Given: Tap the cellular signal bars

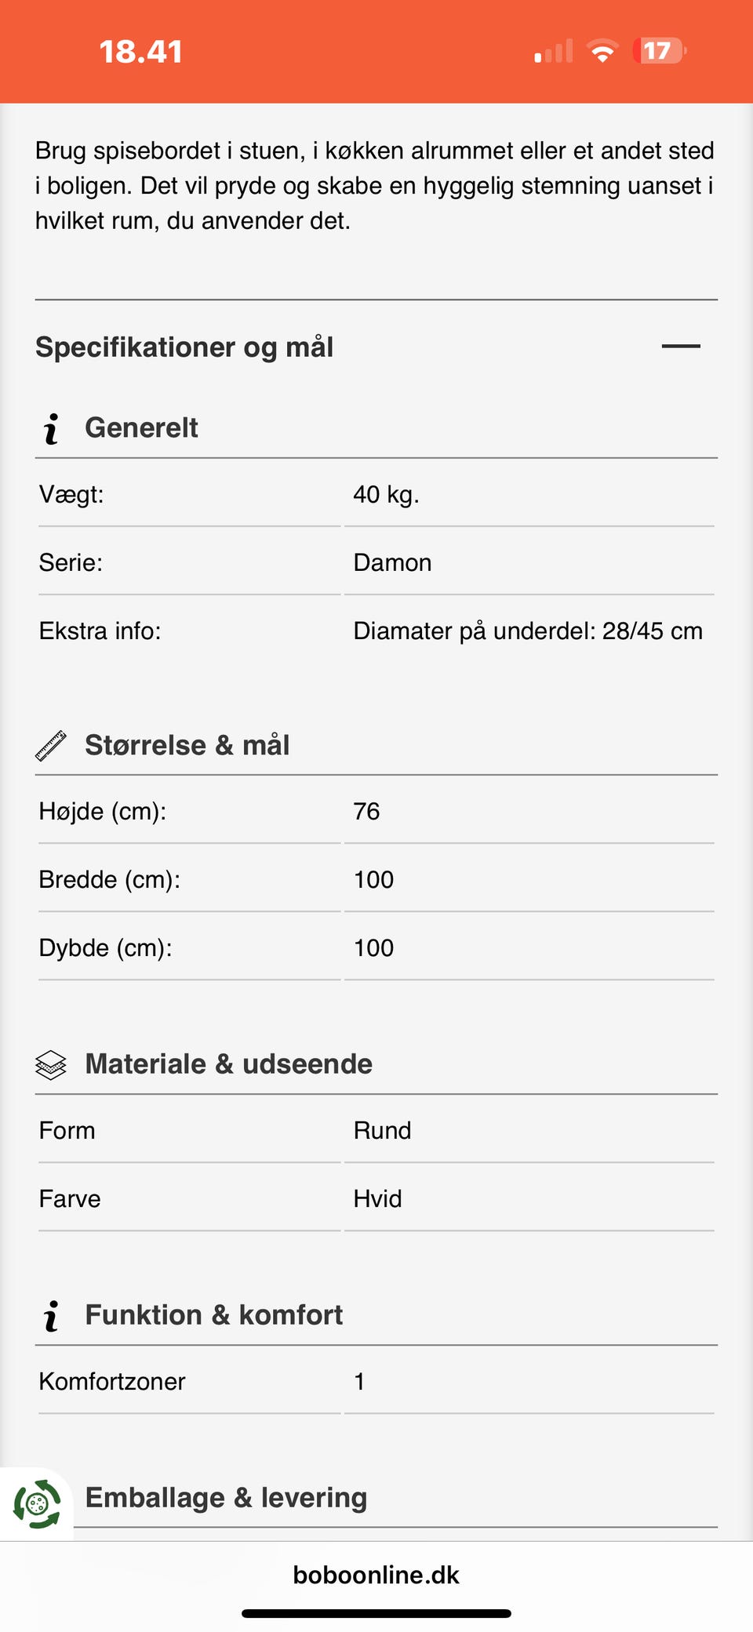Looking at the screenshot, I should pos(554,52).
